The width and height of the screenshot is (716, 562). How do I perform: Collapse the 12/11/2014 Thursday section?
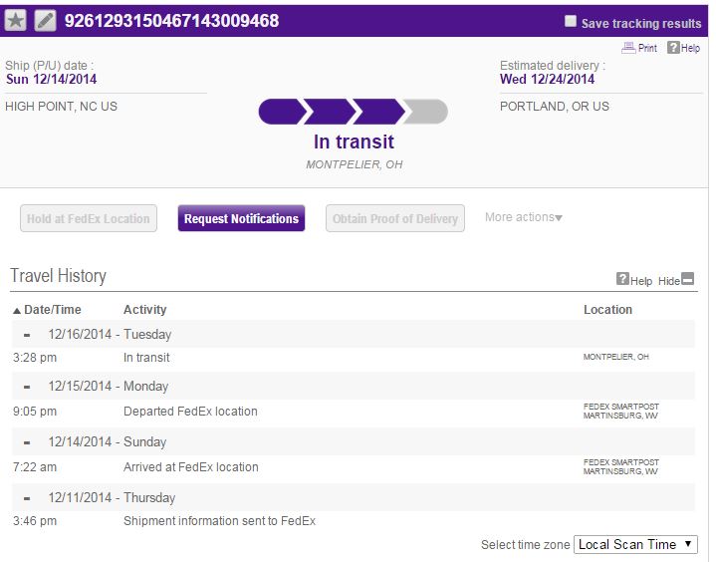(28, 498)
